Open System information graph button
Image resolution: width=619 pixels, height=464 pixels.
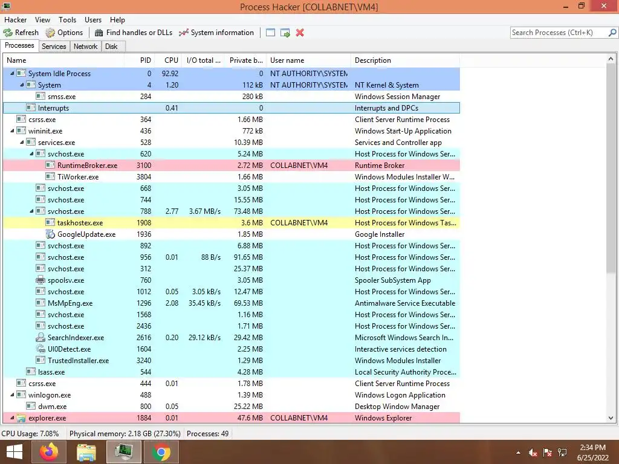(x=216, y=33)
